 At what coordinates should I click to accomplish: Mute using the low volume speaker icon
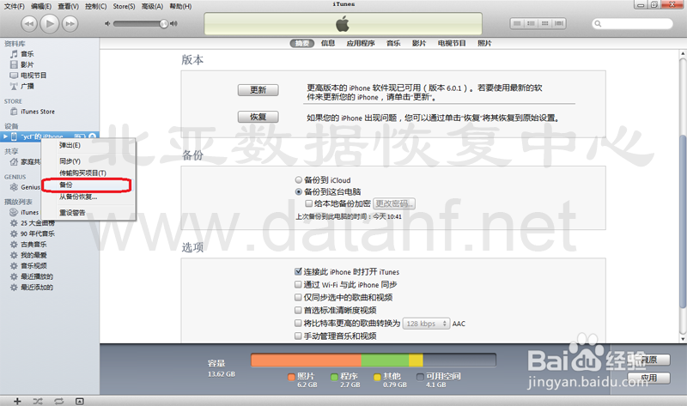point(107,24)
